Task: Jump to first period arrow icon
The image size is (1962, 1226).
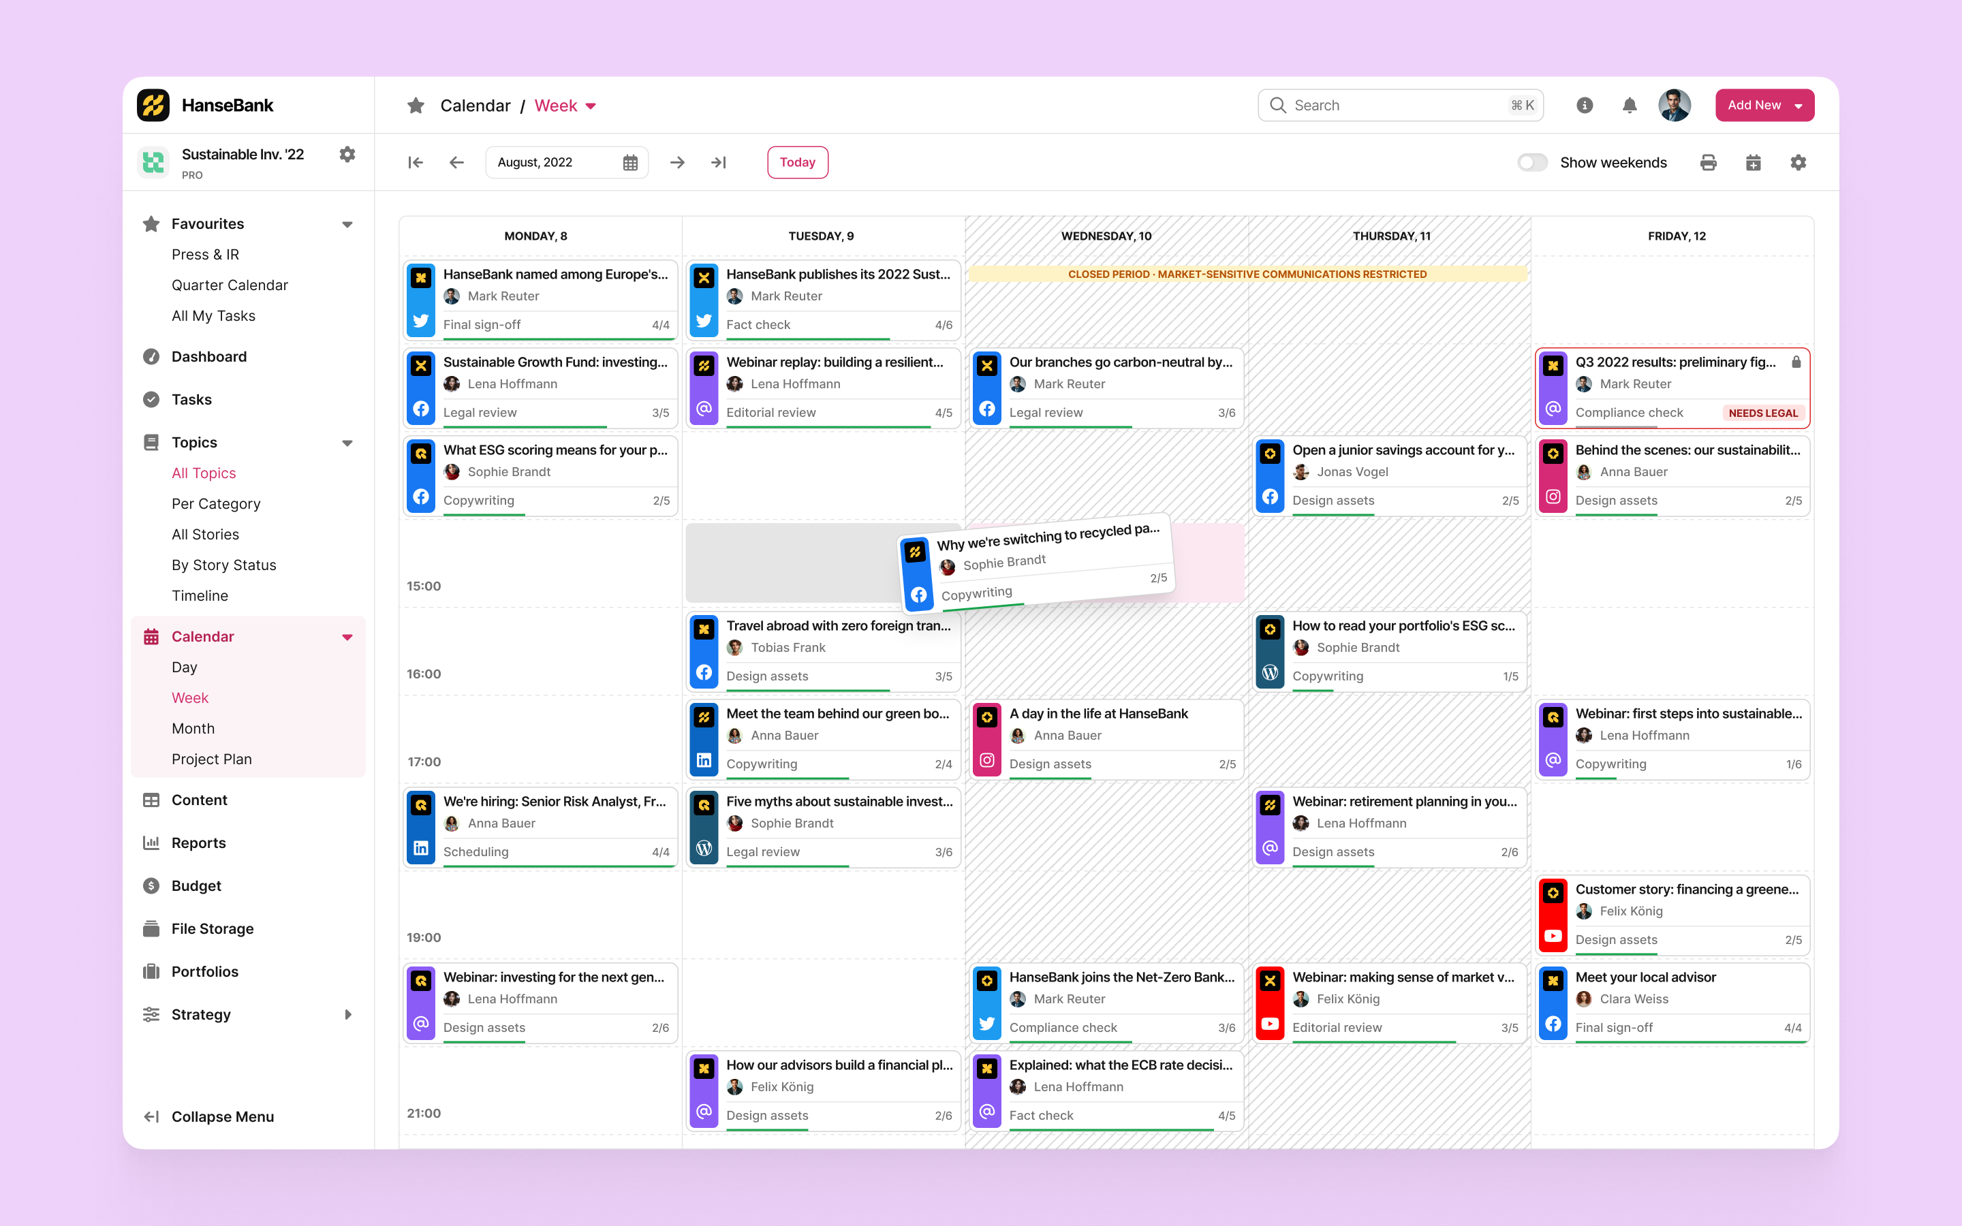Action: pyautogui.click(x=415, y=162)
